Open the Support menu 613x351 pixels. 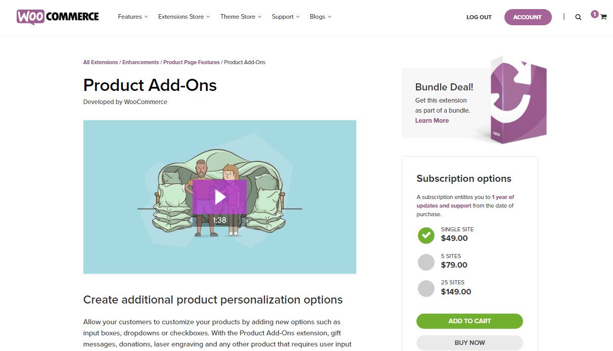(286, 17)
